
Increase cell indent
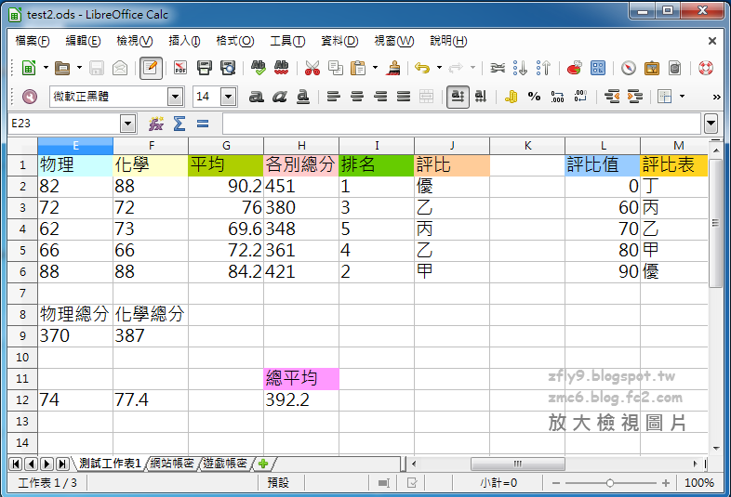click(x=634, y=97)
